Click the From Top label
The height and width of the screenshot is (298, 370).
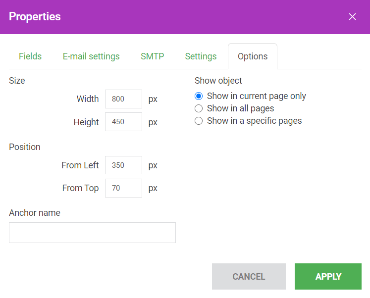pos(80,188)
